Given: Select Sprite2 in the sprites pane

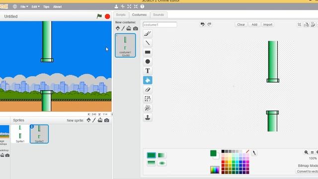Looking at the screenshot, I should coord(39,134).
